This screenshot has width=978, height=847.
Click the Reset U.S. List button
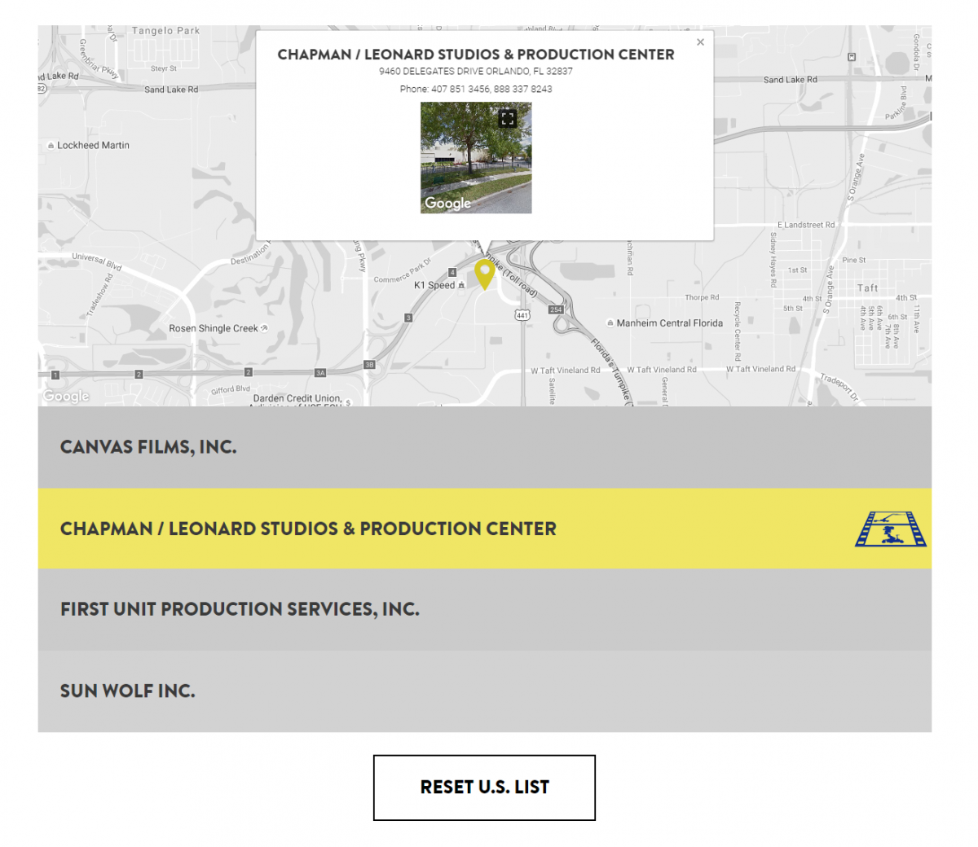484,788
